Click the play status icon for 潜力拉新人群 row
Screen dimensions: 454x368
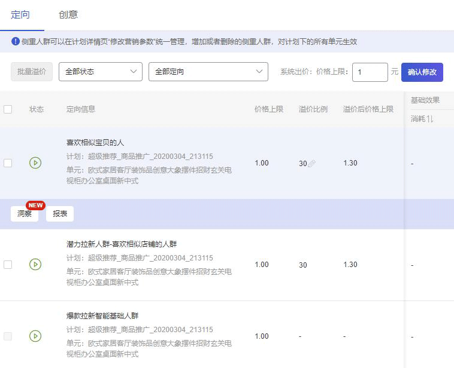[x=35, y=265]
